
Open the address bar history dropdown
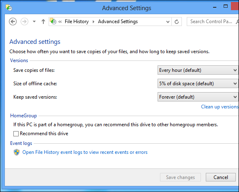click(x=168, y=22)
